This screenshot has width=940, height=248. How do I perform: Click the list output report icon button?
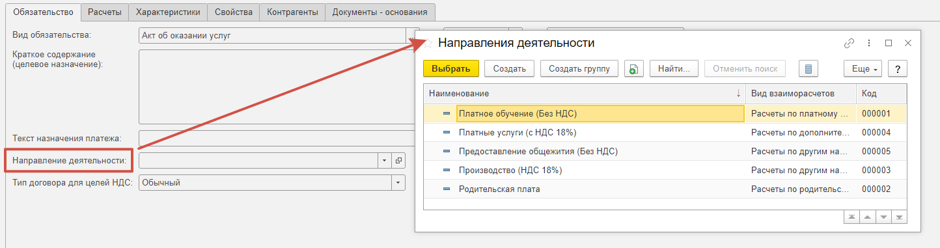[808, 68]
